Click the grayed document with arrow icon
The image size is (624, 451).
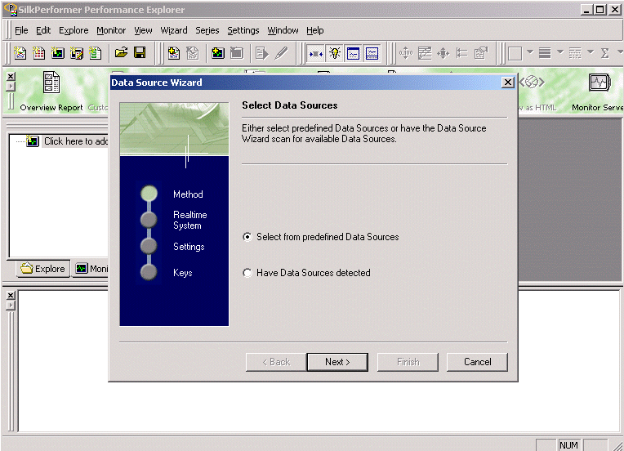point(262,53)
